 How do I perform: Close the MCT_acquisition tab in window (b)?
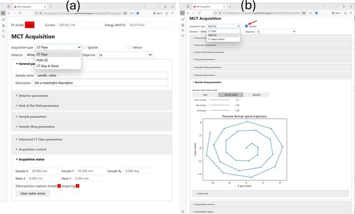[224, 7]
